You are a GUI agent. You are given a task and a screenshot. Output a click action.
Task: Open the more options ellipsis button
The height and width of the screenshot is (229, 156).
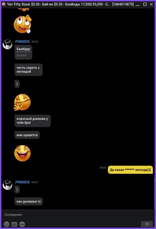point(22,224)
